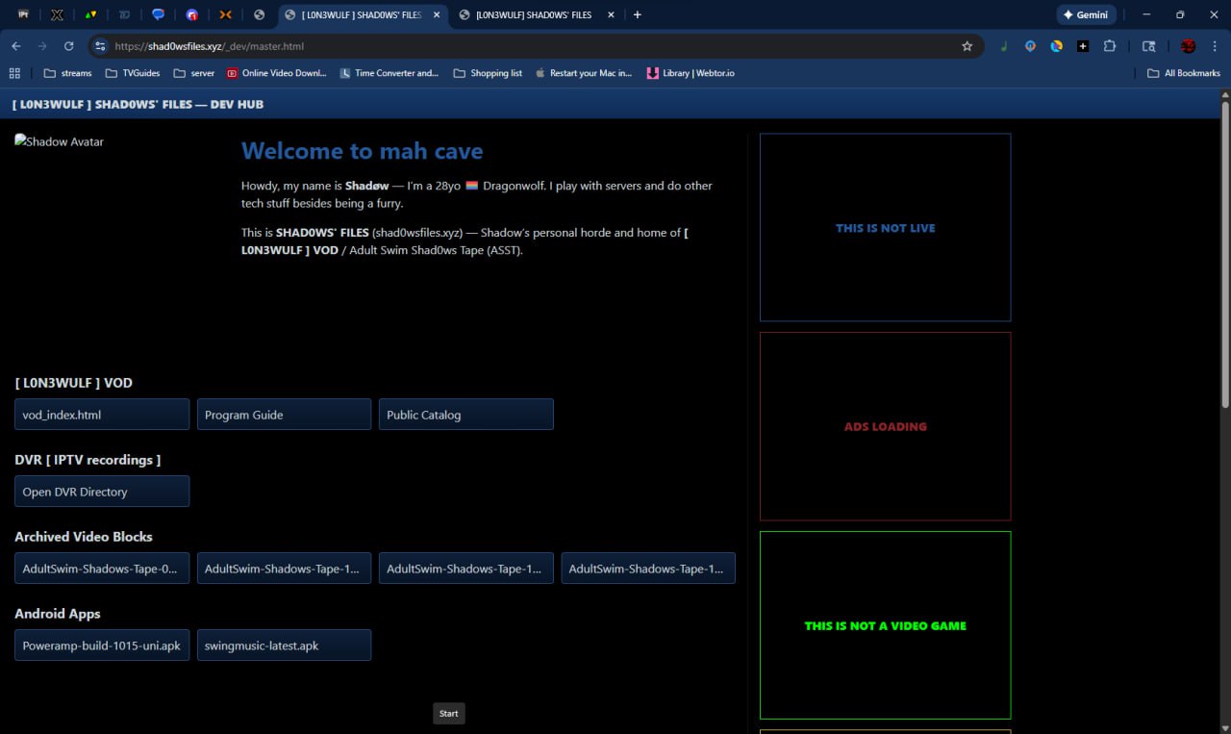Switch to the second SHAD0WS' FILES tab
This screenshot has width=1231, height=734.
533,14
